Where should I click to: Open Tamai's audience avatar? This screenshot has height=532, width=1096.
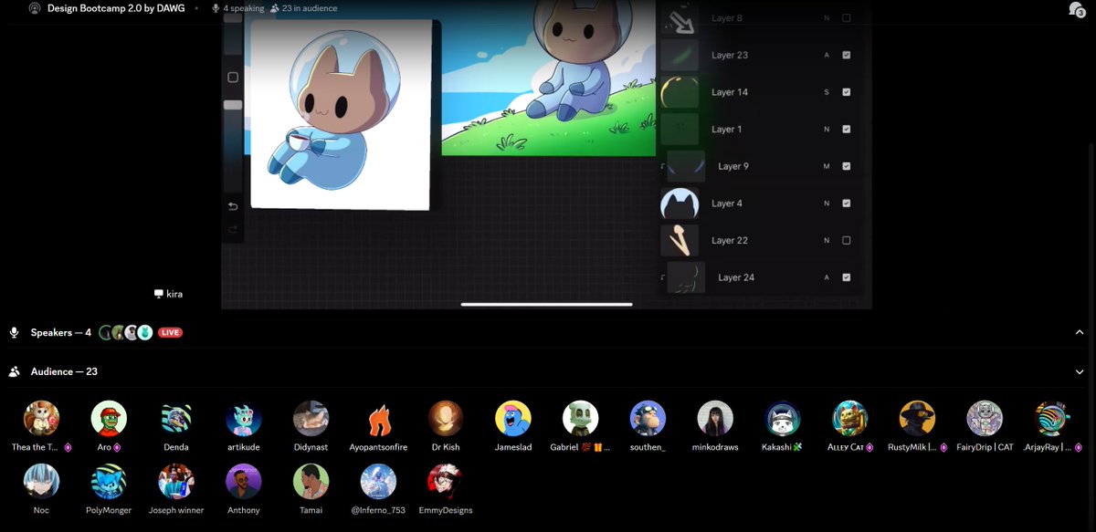click(311, 481)
